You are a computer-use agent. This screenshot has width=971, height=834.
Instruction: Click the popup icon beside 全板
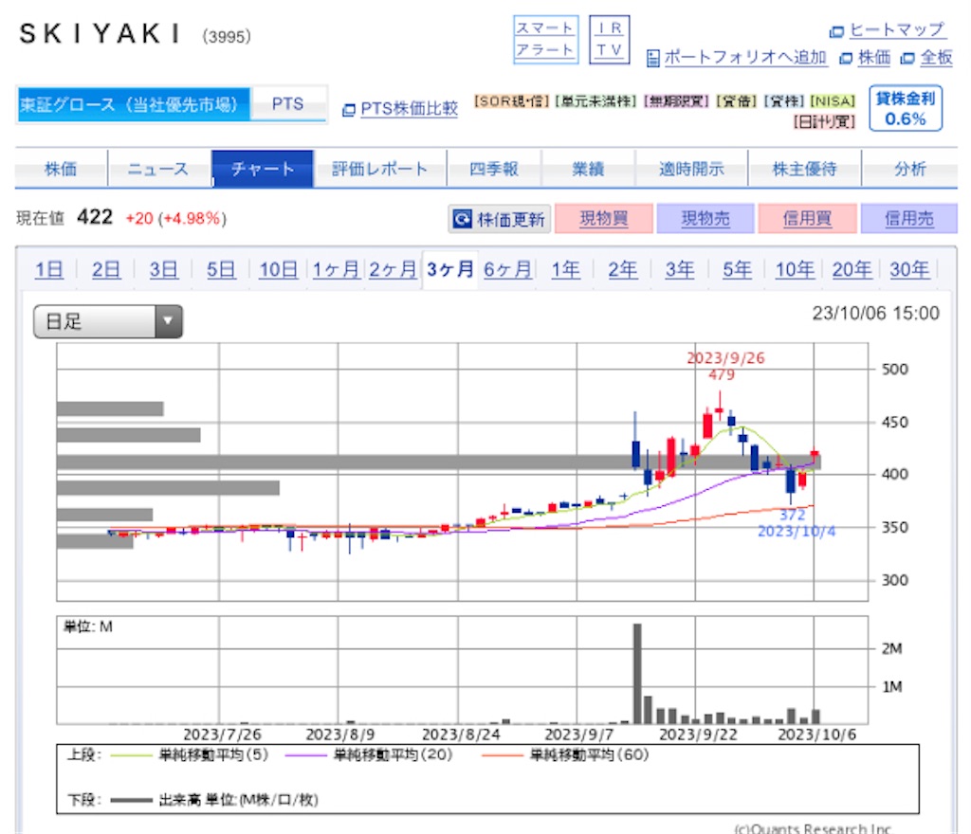pos(907,59)
